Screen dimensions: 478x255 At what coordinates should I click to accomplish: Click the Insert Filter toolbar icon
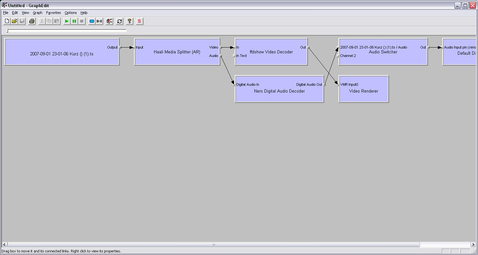coord(92,21)
